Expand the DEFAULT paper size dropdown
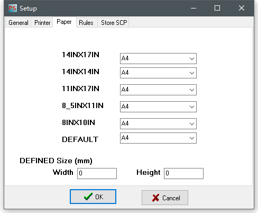Screen dimensions: 258x213 point(158,138)
